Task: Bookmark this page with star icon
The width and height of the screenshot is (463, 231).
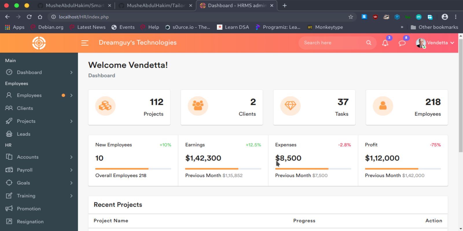Action: 351,17
